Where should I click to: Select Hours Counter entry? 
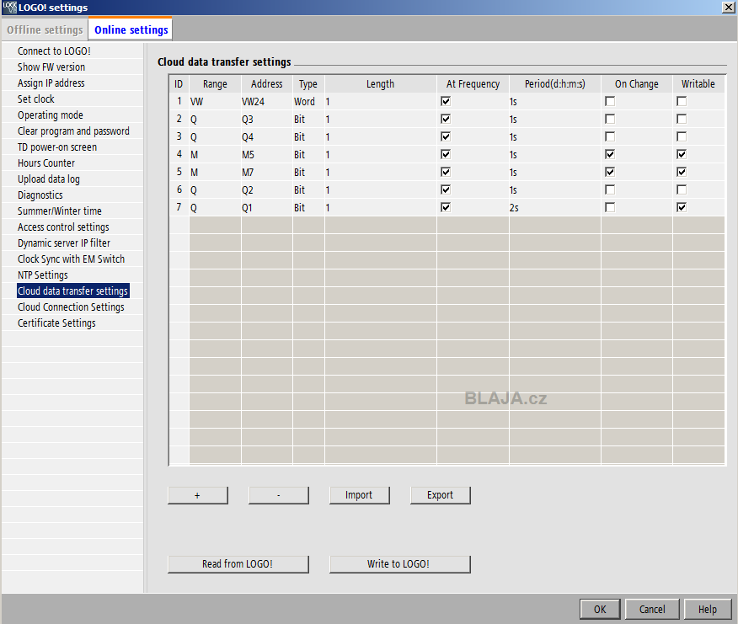[x=46, y=163]
